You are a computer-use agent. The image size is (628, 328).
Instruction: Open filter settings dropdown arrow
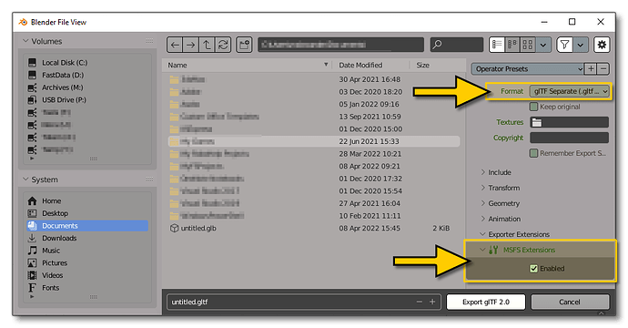(x=581, y=45)
